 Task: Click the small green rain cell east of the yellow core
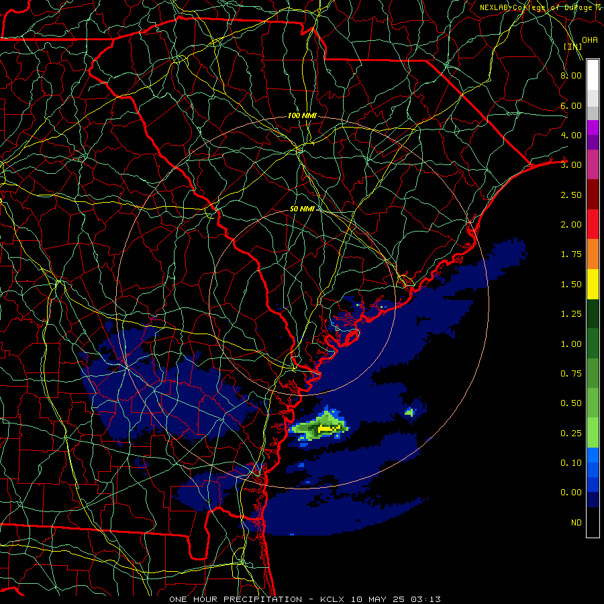pyautogui.click(x=409, y=413)
